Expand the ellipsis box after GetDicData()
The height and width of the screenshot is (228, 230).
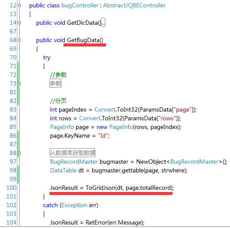coord(103,23)
